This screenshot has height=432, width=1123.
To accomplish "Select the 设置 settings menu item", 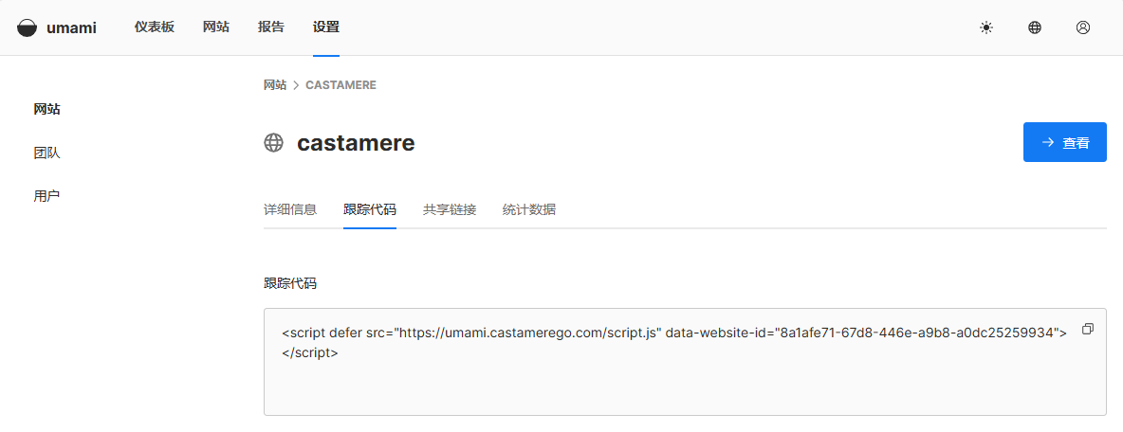I will click(x=326, y=27).
